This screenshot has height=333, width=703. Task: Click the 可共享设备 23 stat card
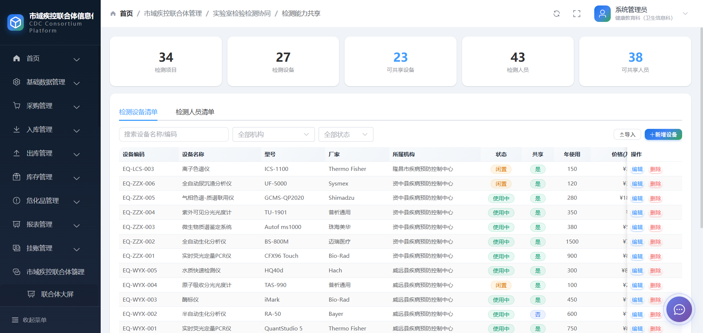coord(401,61)
